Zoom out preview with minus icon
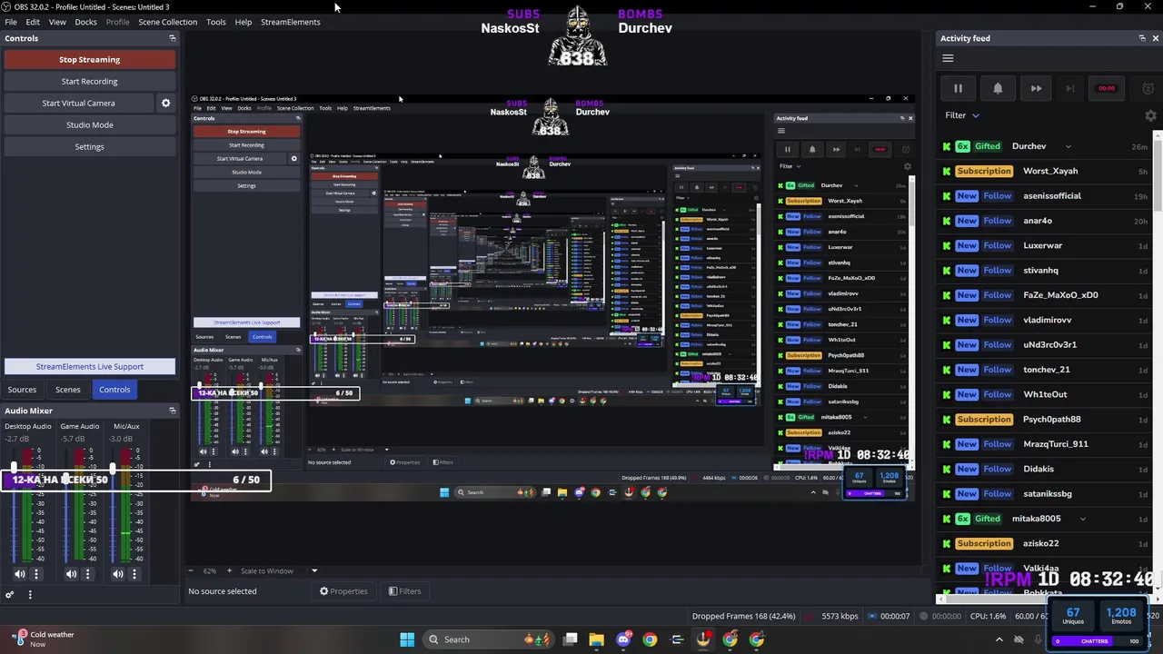This screenshot has width=1163, height=654. pos(190,570)
